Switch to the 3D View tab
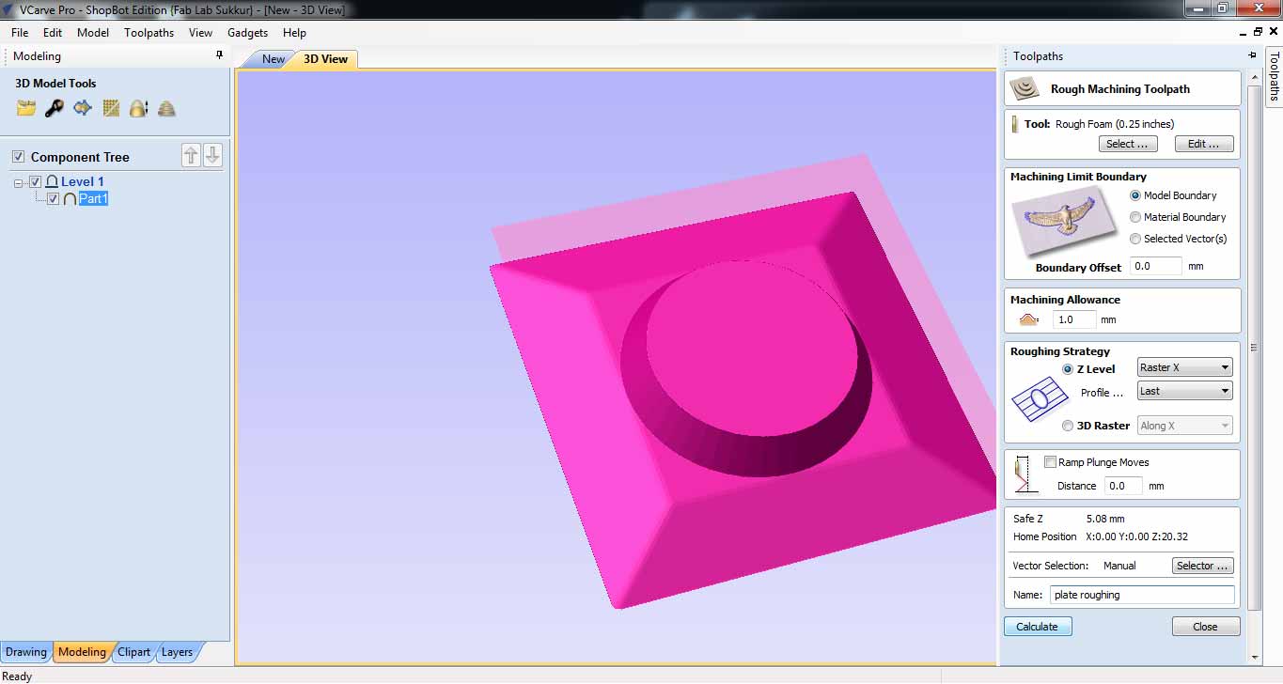 [x=325, y=59]
